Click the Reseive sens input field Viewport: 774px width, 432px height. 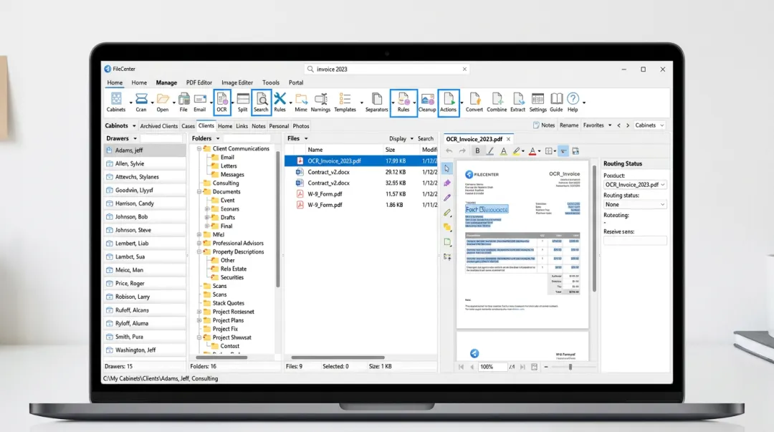[x=635, y=241]
